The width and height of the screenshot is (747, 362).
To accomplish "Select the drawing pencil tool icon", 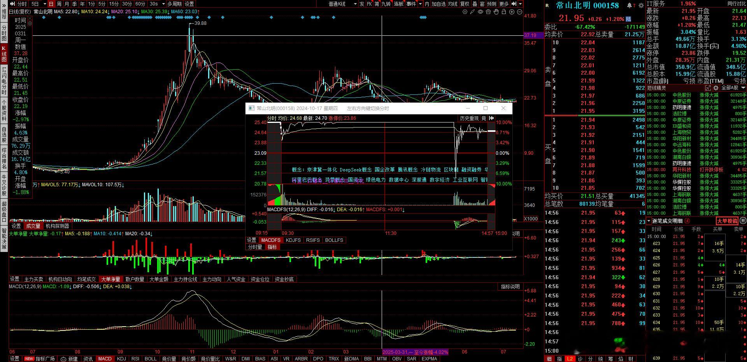I will [x=472, y=12].
